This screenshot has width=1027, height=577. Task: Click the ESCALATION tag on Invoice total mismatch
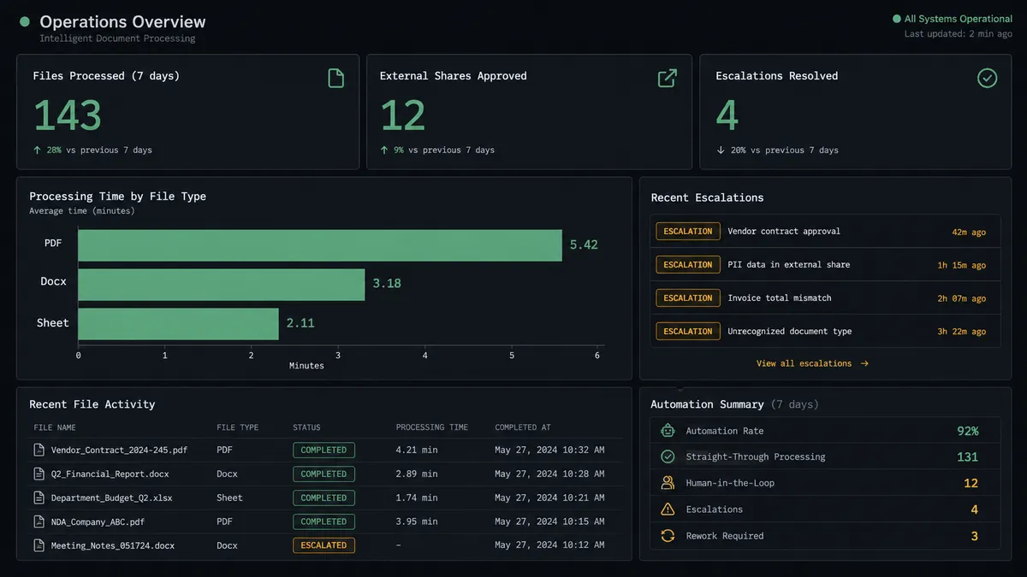[688, 297]
